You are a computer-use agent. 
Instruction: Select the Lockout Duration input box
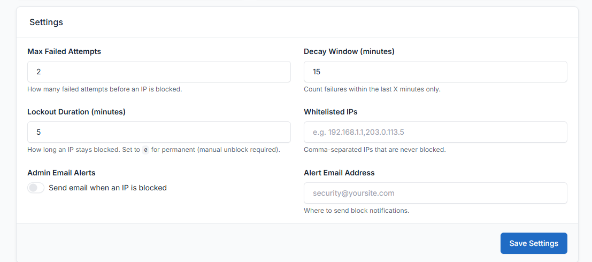pyautogui.click(x=159, y=132)
